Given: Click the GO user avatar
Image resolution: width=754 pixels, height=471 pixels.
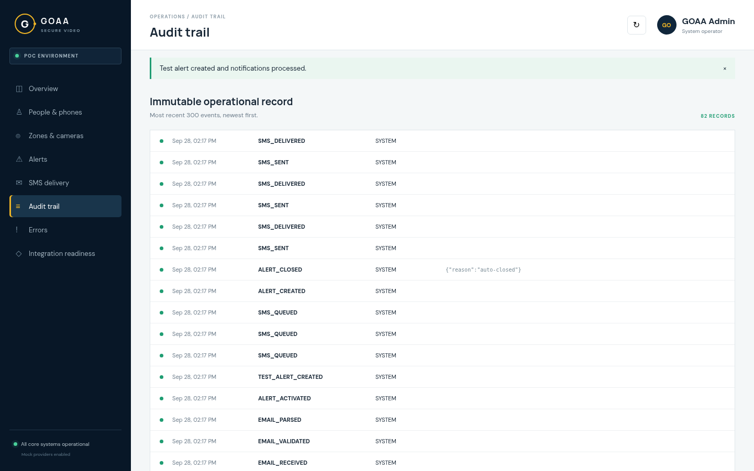Looking at the screenshot, I should coord(667,25).
